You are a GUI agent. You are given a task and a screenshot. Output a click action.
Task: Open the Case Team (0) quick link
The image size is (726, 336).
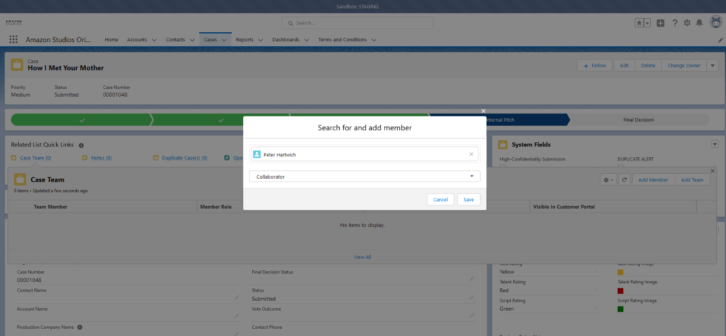coord(35,158)
